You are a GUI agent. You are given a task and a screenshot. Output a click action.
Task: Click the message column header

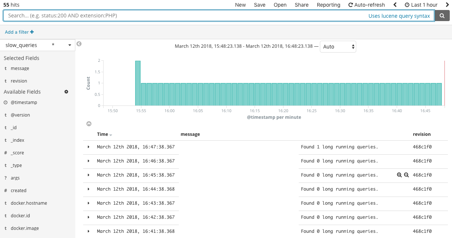[190, 134]
